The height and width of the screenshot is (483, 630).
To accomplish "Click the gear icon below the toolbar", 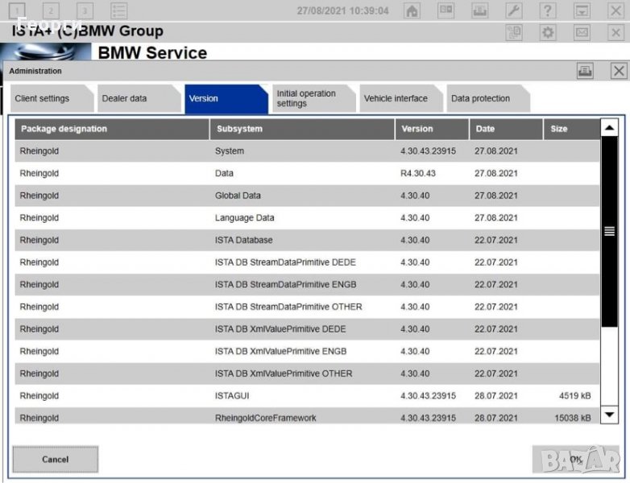I will pyautogui.click(x=548, y=32).
